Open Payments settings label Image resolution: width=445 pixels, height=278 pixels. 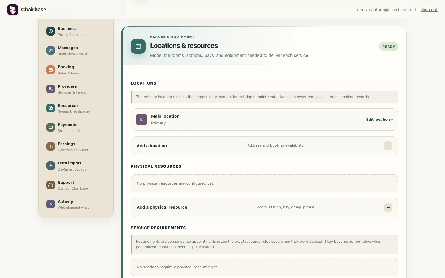click(x=68, y=124)
